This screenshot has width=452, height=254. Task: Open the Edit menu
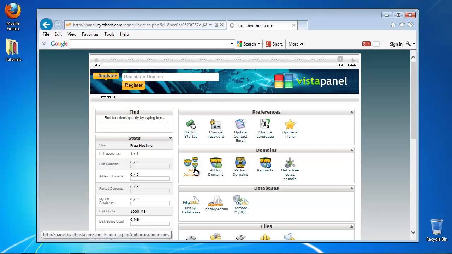click(x=58, y=34)
